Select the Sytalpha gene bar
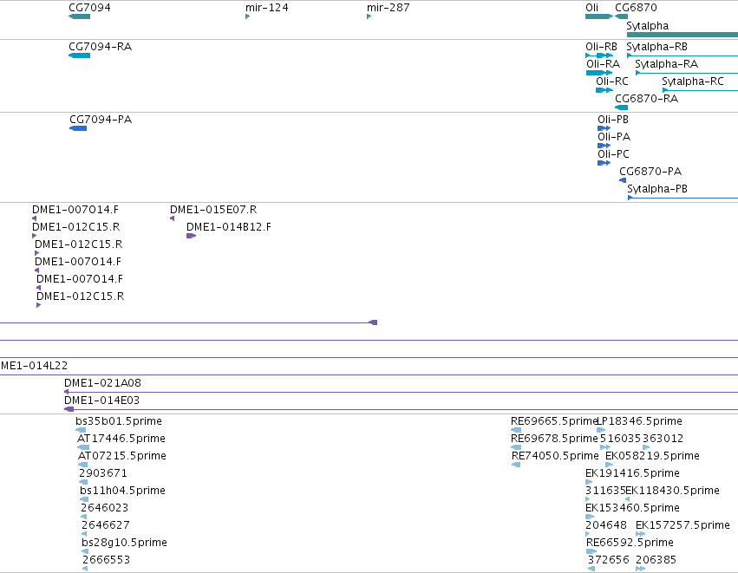 click(x=682, y=35)
